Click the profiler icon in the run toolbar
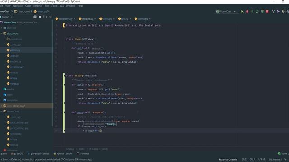This screenshot has width=289, height=162. tap(257, 11)
